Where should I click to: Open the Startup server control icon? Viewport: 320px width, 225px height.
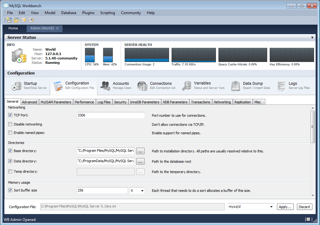pyautogui.click(x=17, y=85)
